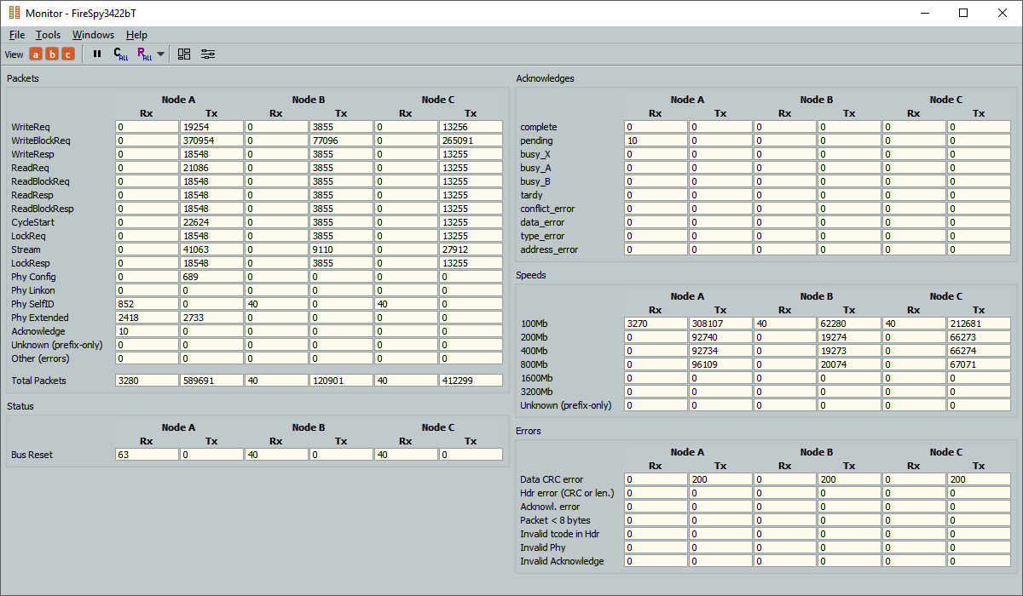Click the FireSpy app icon in title bar

pyautogui.click(x=14, y=13)
